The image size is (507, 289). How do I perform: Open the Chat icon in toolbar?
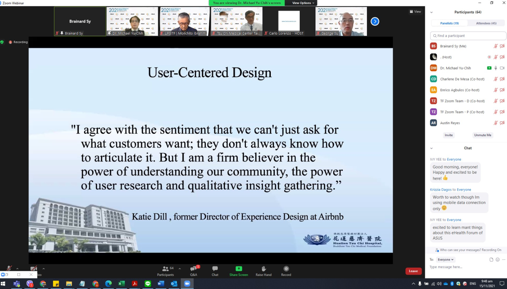click(x=215, y=270)
